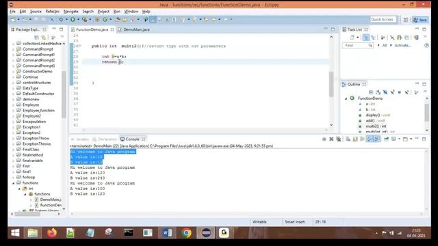Click the Pin Console icon

[x=386, y=139]
